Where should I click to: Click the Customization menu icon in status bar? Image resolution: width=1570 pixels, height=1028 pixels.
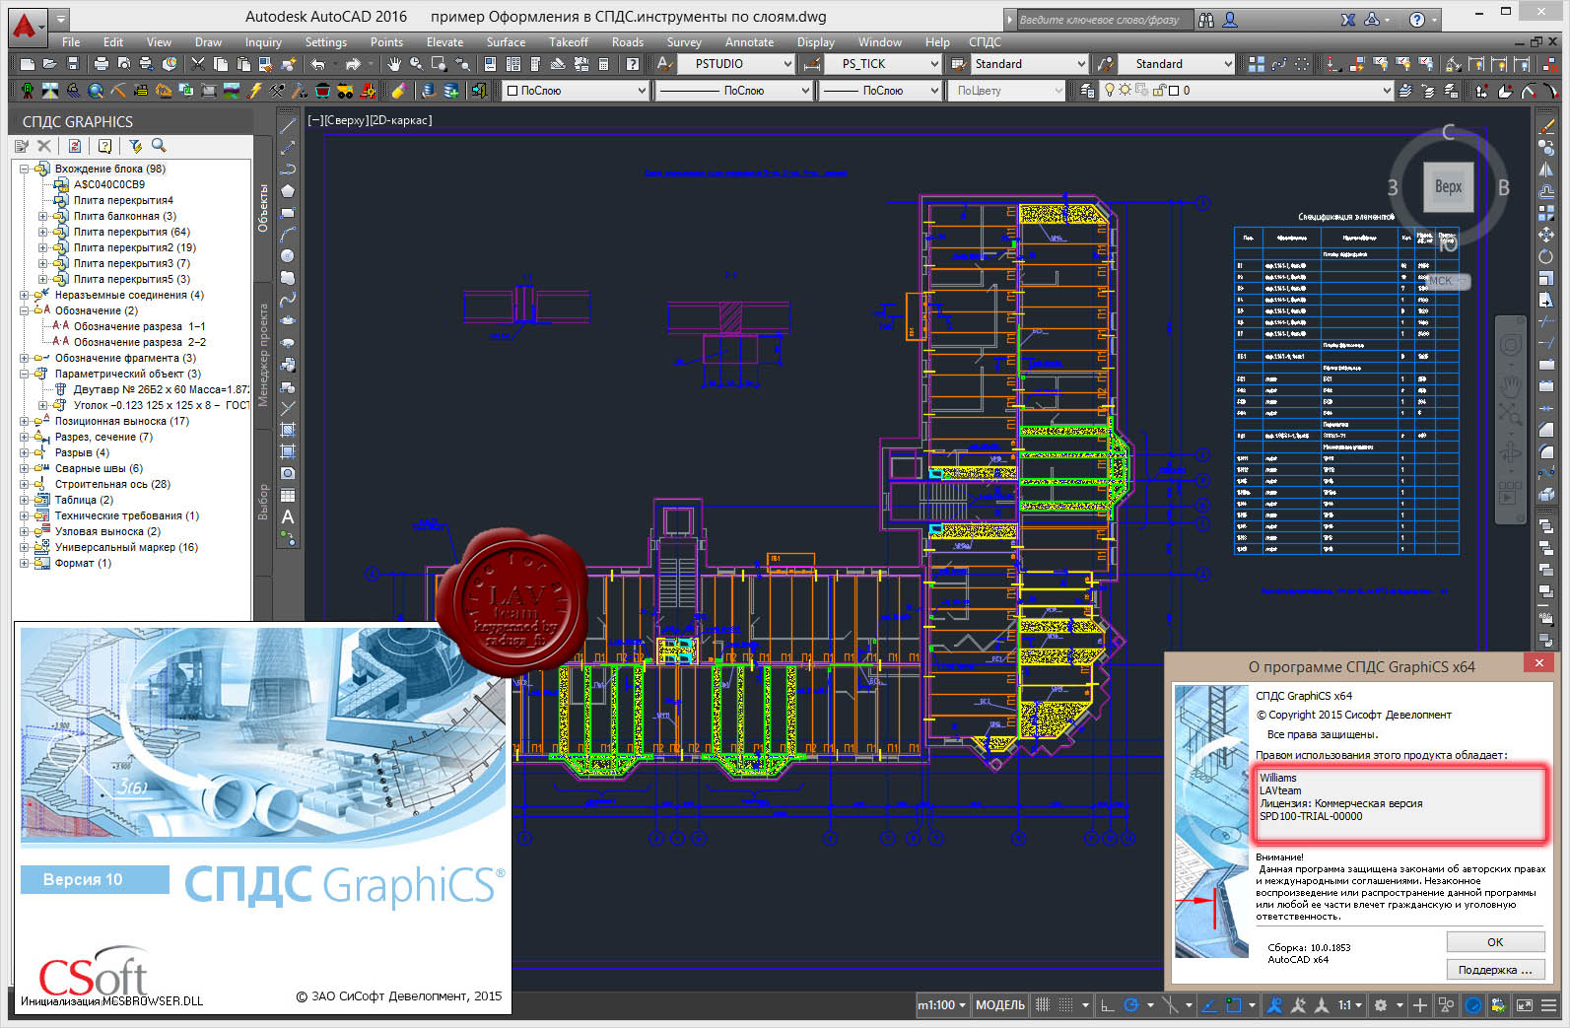[1549, 1005]
